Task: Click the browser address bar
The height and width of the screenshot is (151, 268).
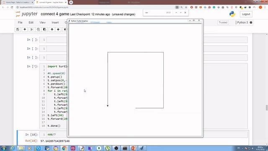Action: tap(96, 7)
